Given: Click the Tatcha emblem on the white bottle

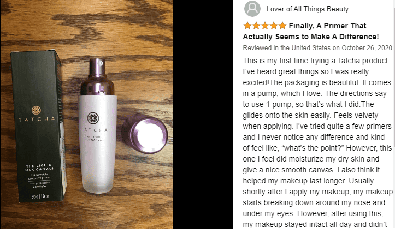Looking at the screenshot, I should pyautogui.click(x=93, y=118).
